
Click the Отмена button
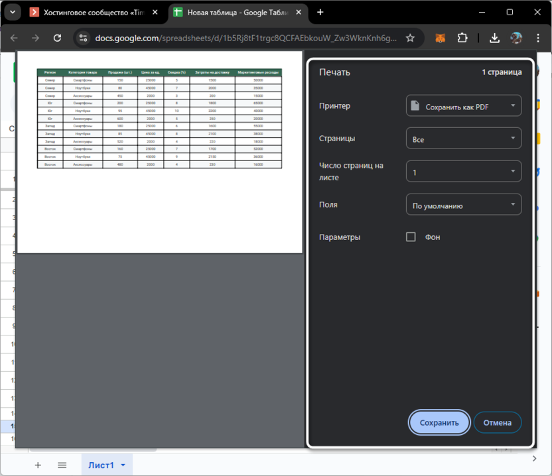[x=498, y=422]
